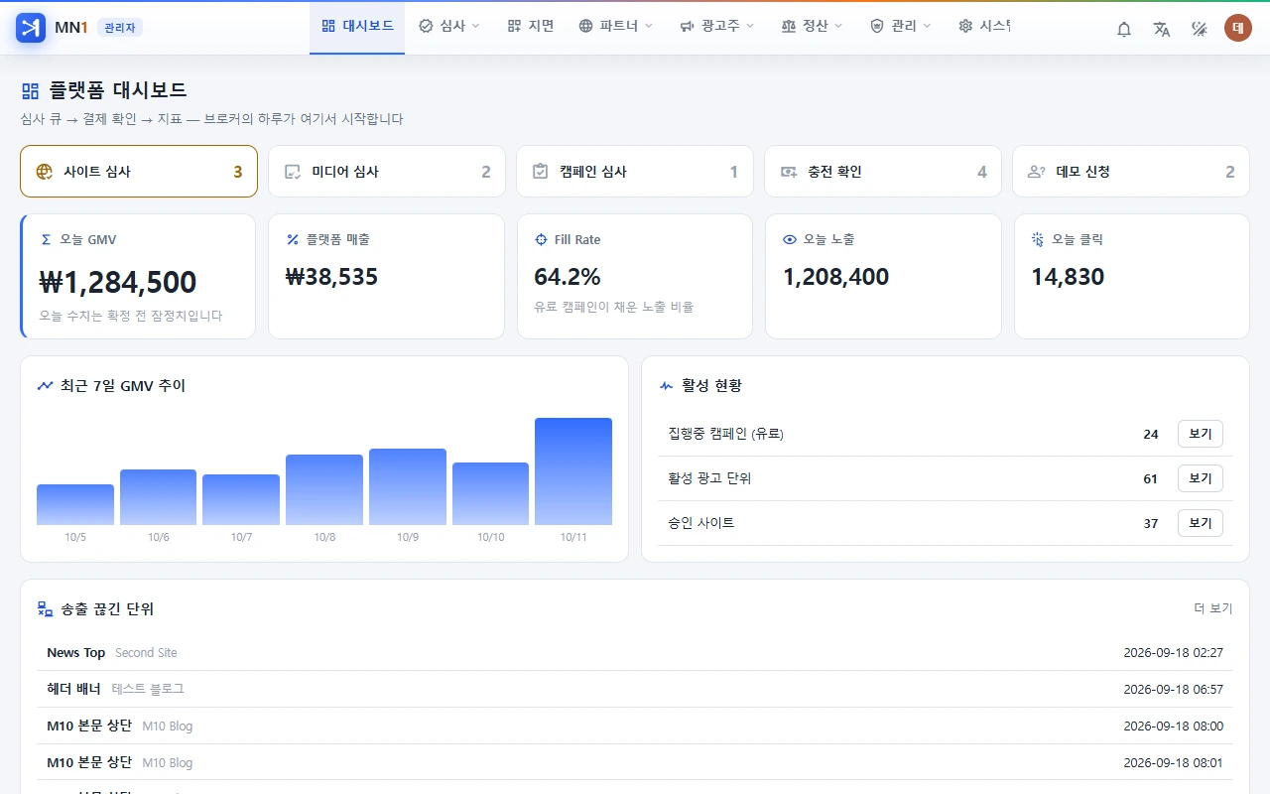1270x794 pixels.
Task: Click the target icon beside Fill Rate
Action: (541, 239)
